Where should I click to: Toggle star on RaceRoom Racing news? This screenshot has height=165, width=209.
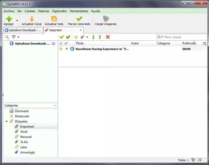(61, 49)
